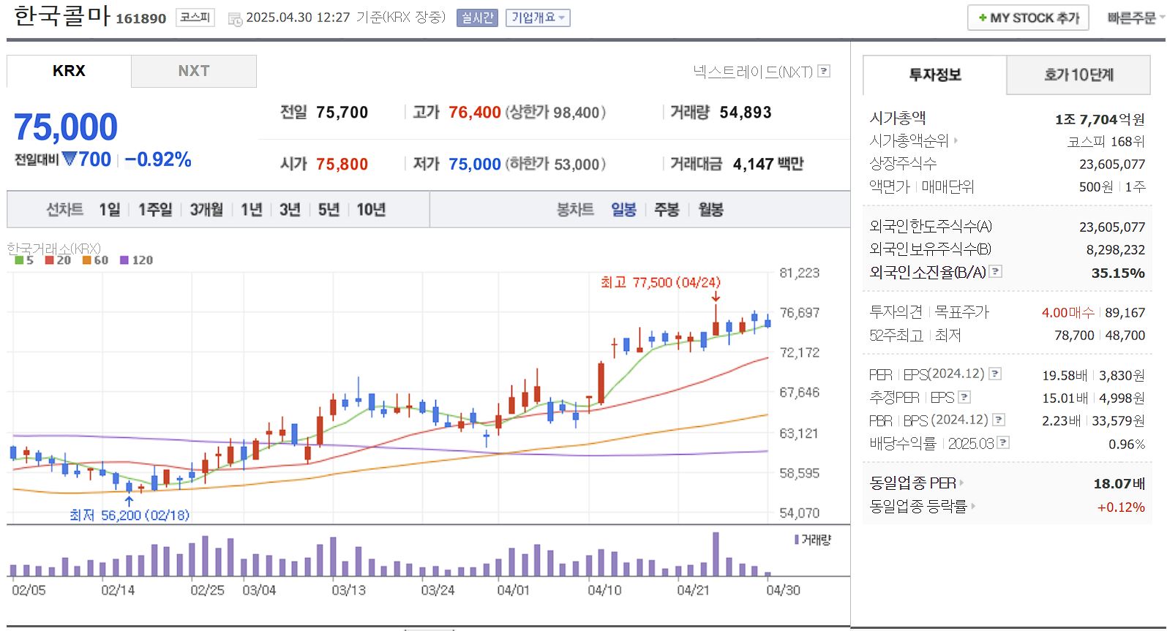
Task: Click the 목표주가 link
Action: 961,312
